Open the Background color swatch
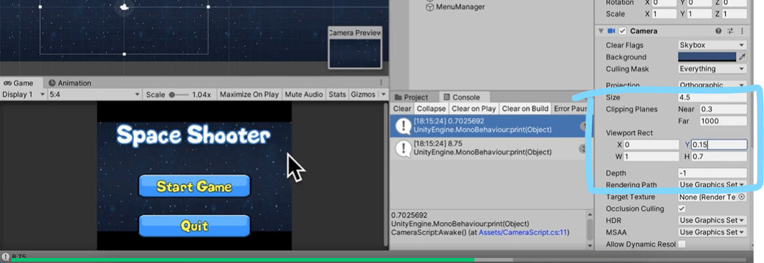The image size is (764, 263). pyautogui.click(x=707, y=57)
